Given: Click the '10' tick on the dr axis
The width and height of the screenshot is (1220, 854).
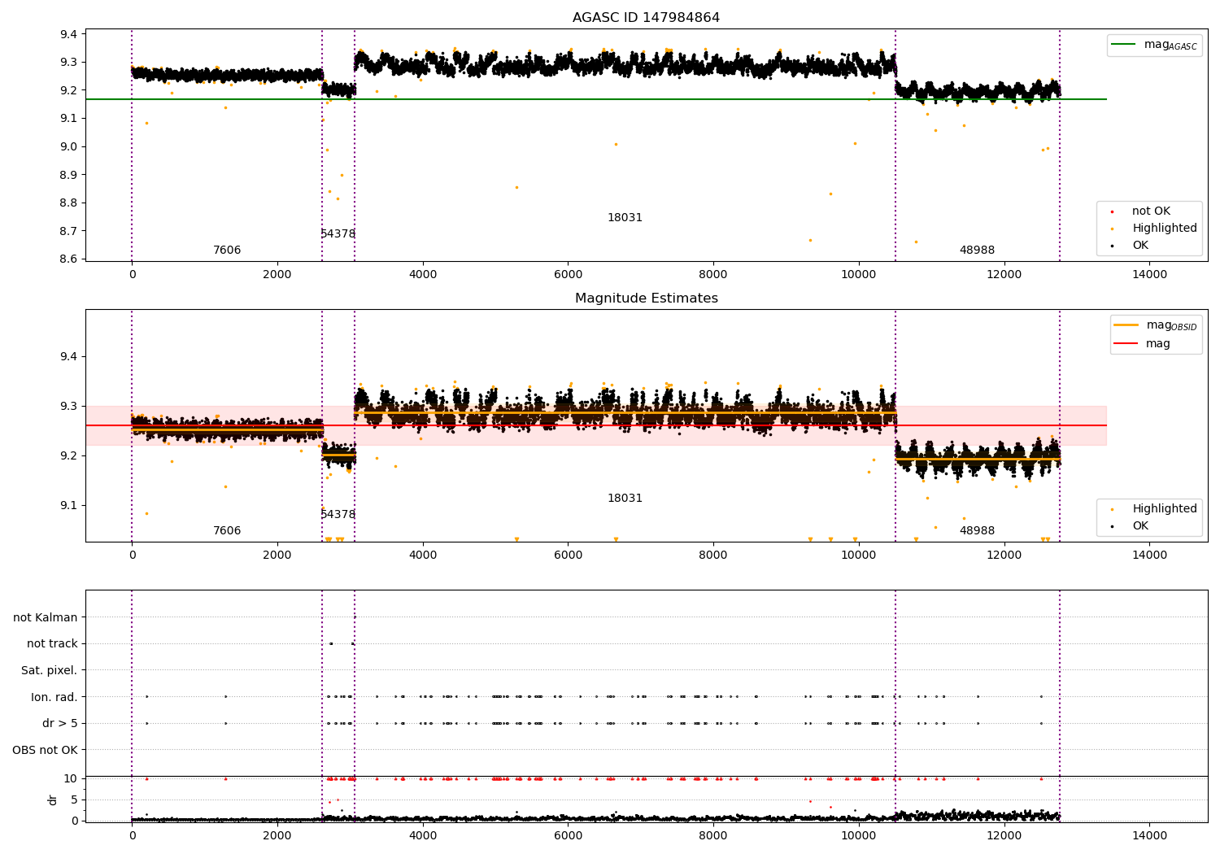Looking at the screenshot, I should 71,779.
